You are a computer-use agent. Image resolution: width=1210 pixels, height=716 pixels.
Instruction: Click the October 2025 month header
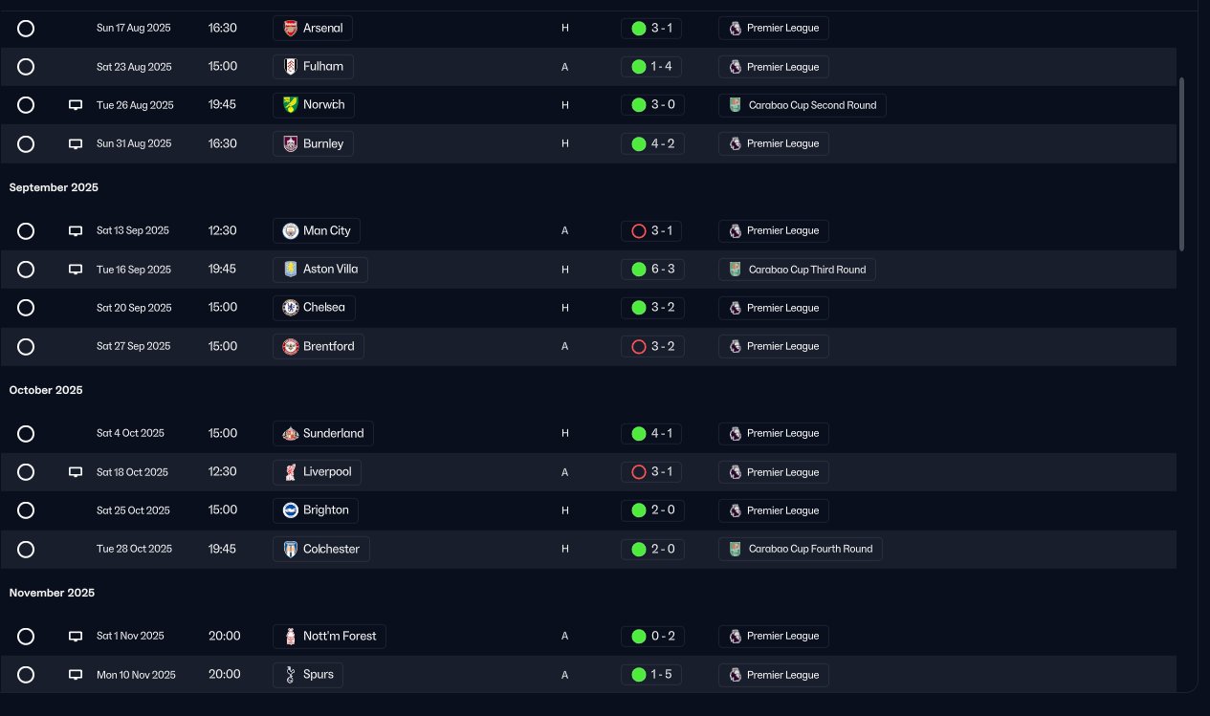[48, 390]
